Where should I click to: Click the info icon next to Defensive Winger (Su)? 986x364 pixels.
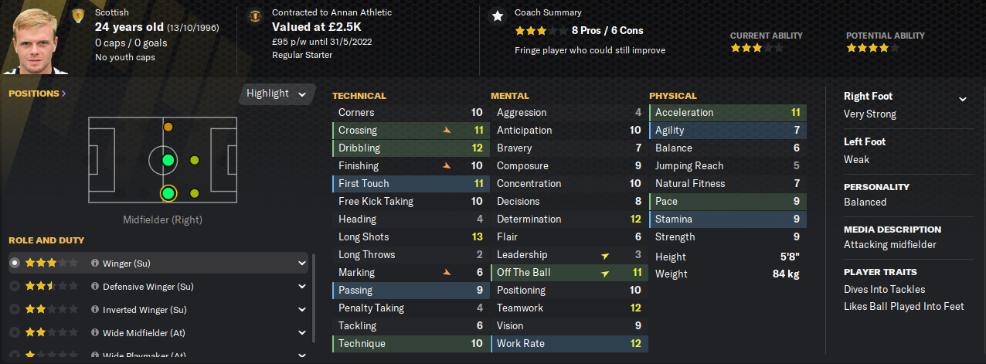(95, 287)
